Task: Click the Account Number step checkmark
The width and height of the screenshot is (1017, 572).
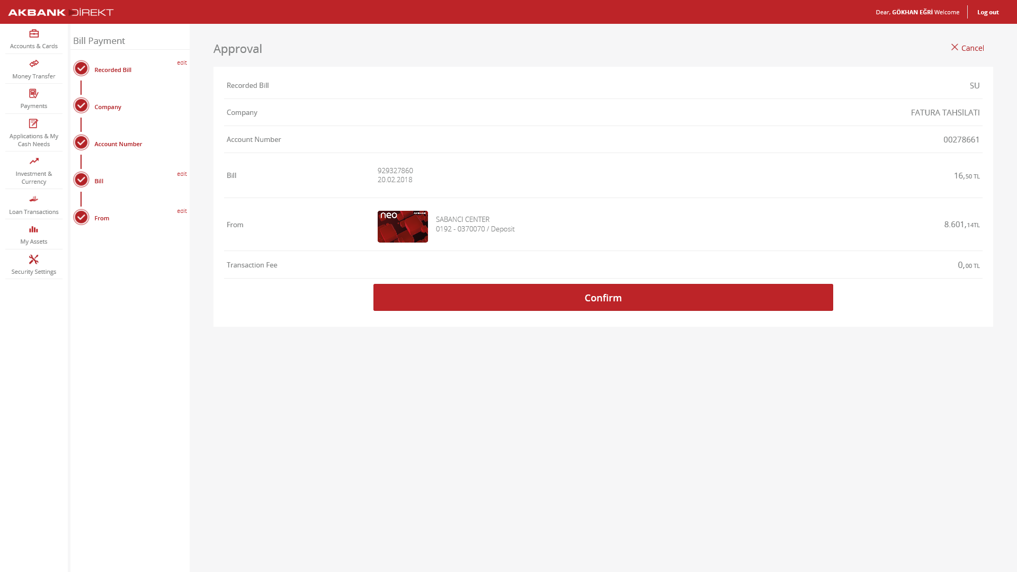Action: coord(81,142)
